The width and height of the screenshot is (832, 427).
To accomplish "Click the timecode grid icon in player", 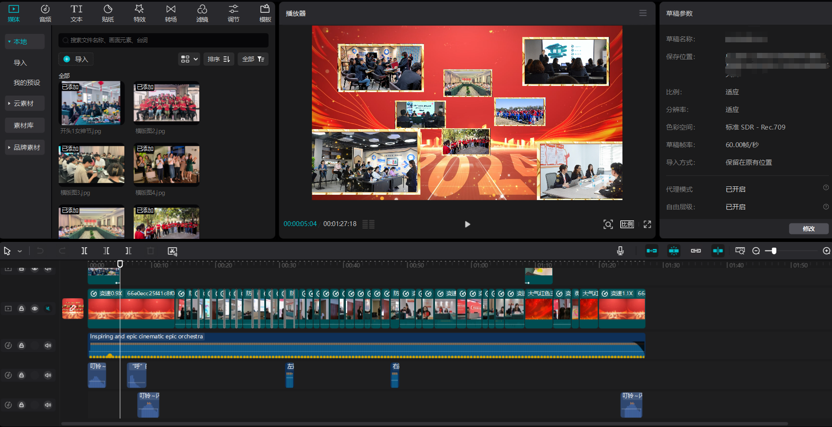I will (368, 224).
